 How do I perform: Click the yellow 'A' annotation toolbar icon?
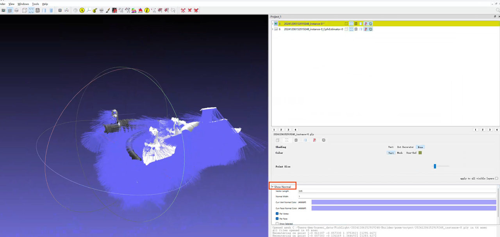(x=82, y=10)
